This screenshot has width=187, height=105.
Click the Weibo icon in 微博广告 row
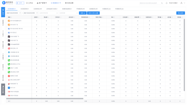9,84
